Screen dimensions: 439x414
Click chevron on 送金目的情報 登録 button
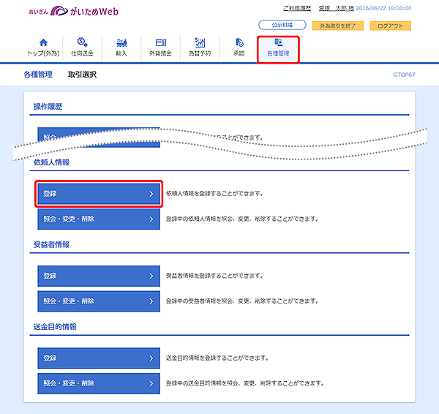point(151,358)
